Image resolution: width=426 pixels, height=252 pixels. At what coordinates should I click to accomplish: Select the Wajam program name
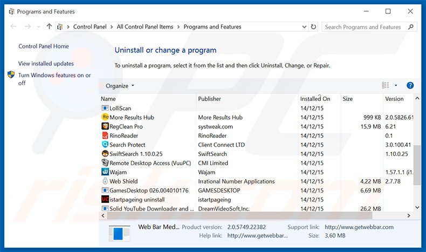click(118, 172)
